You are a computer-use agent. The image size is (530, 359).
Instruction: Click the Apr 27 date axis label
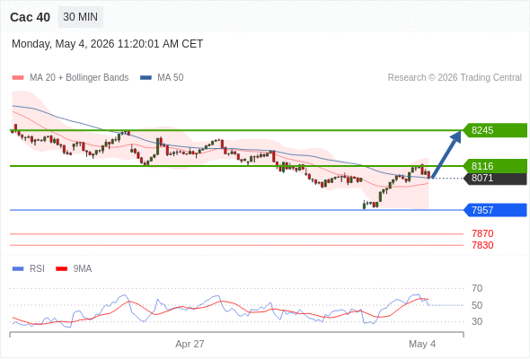click(190, 344)
